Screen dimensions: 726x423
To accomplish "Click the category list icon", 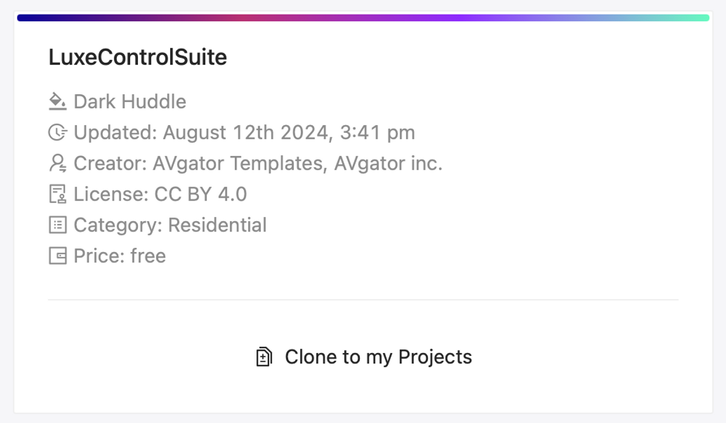I will click(x=57, y=225).
